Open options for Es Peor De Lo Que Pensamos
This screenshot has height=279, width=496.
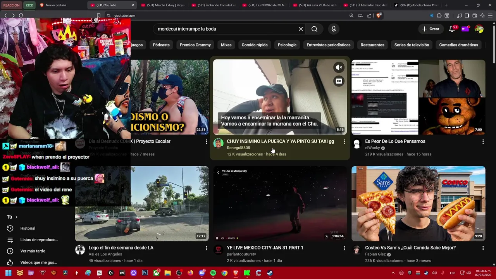point(483,142)
